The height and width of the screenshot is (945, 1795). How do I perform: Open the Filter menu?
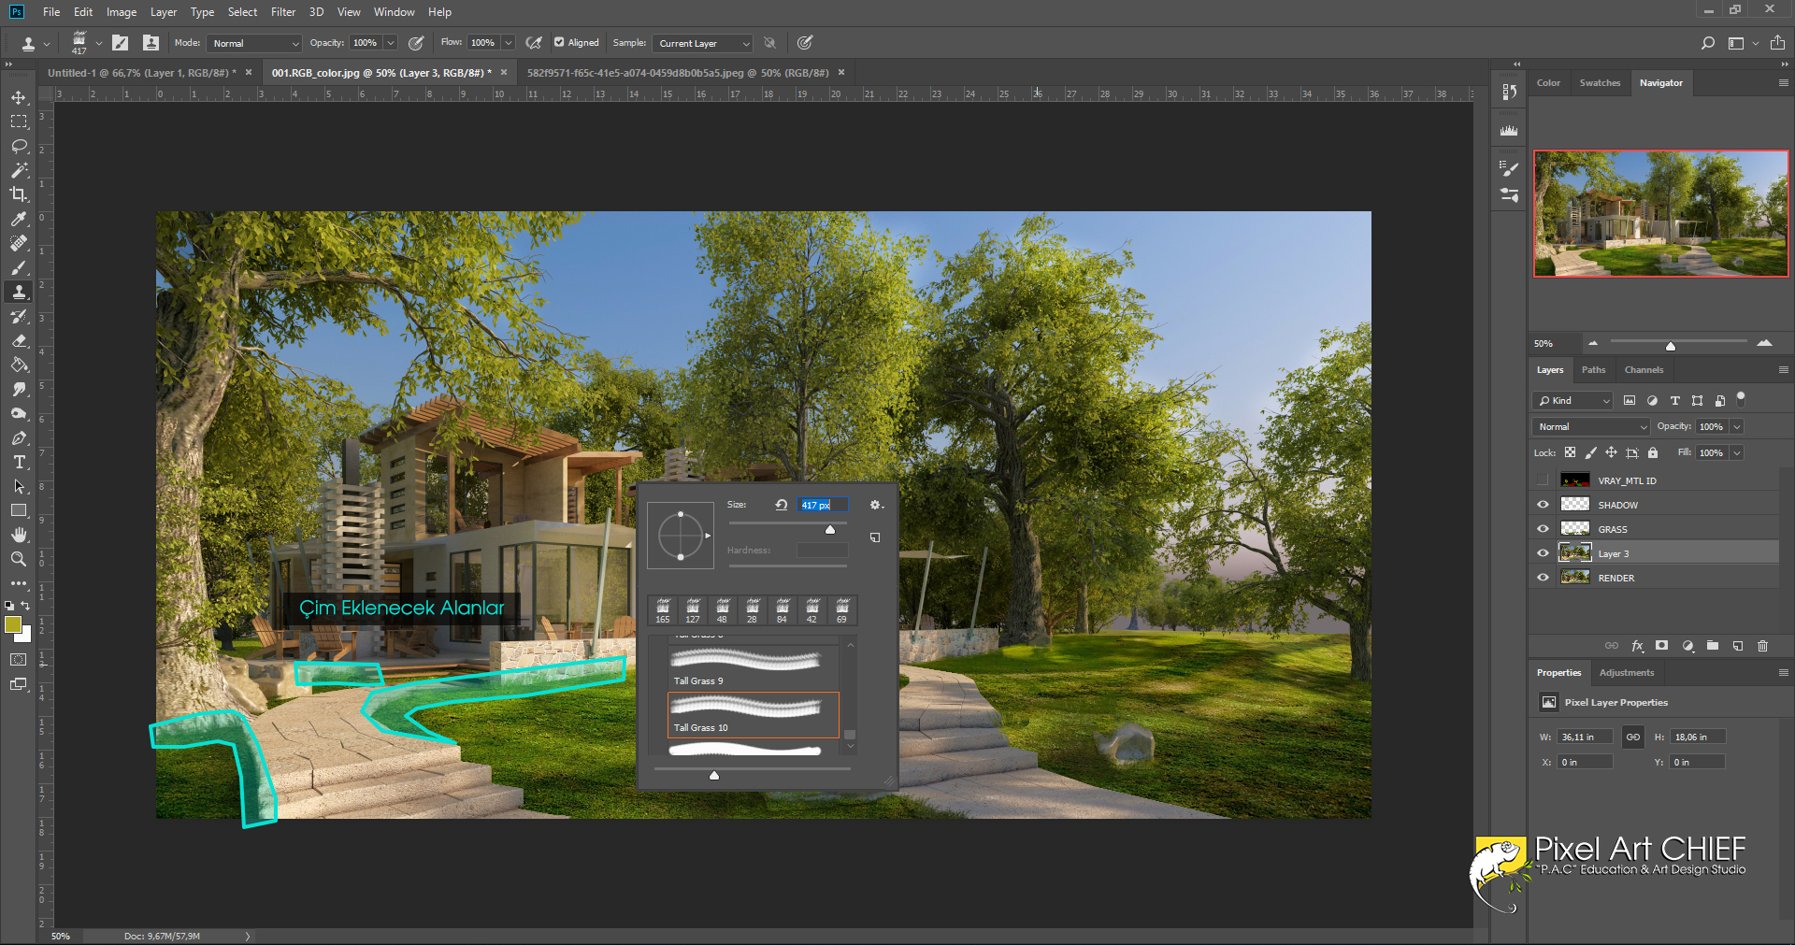283,12
